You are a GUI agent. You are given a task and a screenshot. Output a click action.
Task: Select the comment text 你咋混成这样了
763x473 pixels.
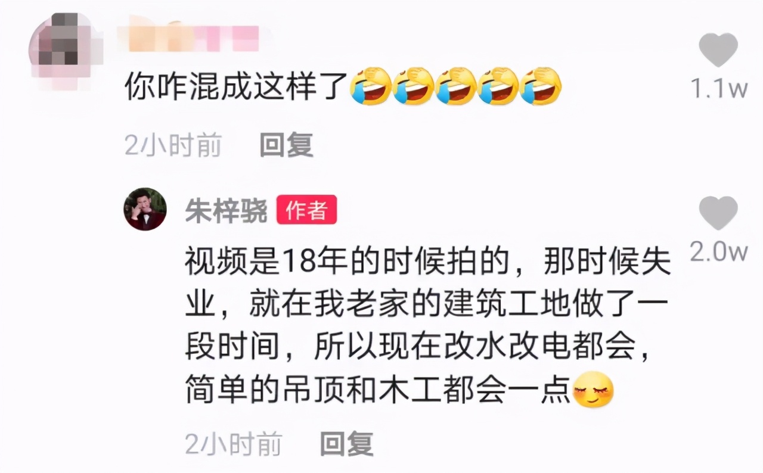point(236,87)
